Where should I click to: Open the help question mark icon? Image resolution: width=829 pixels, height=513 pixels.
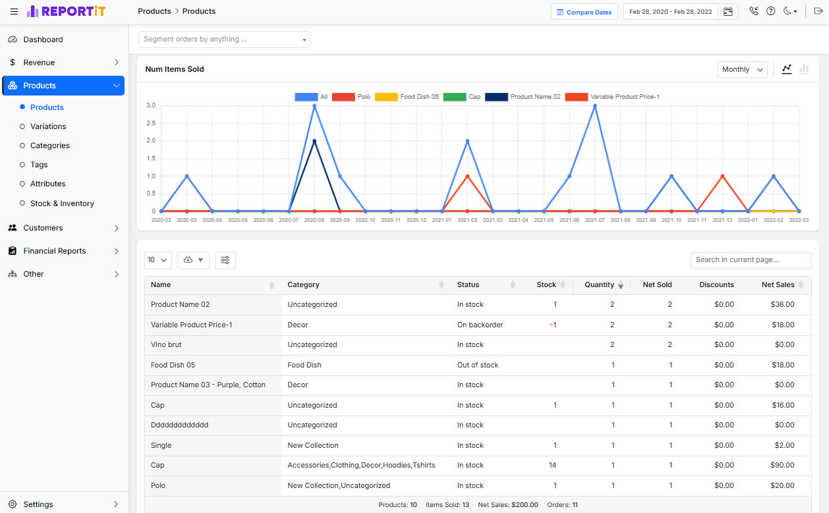pos(770,11)
